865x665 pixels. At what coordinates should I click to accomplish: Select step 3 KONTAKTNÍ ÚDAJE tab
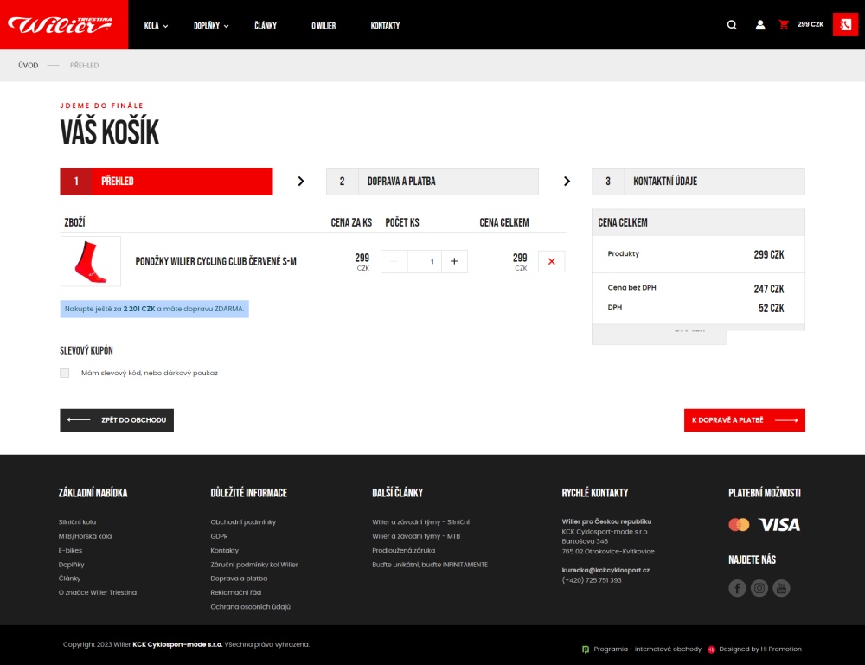click(698, 182)
